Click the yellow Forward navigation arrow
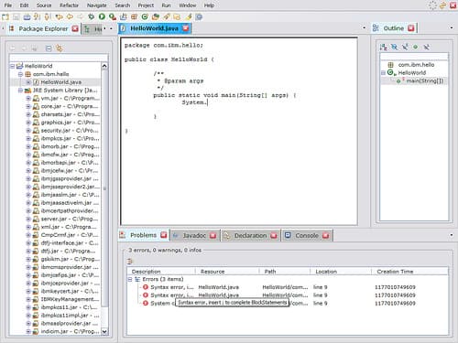The height and width of the screenshot is (343, 458). [x=80, y=16]
